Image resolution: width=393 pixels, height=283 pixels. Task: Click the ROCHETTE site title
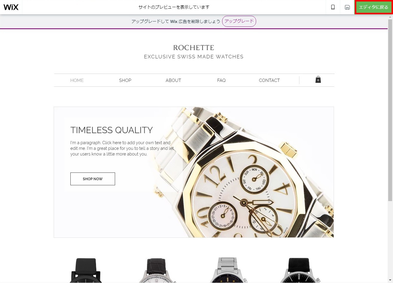194,48
